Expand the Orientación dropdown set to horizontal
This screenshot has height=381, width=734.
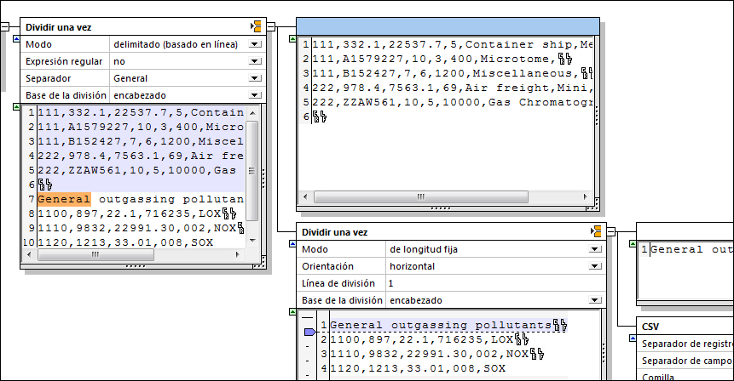594,266
